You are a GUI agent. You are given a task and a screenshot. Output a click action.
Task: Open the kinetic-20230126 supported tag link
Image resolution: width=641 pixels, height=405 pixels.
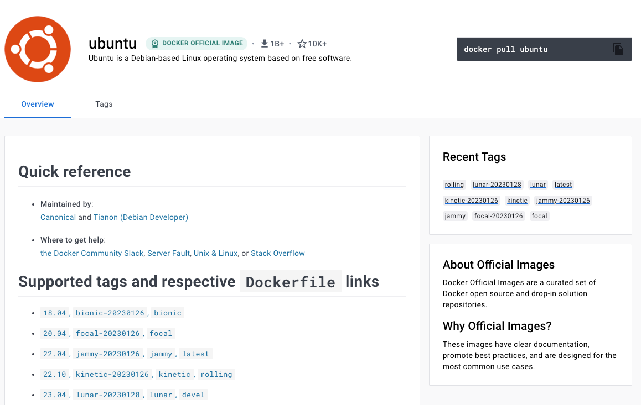click(112, 375)
